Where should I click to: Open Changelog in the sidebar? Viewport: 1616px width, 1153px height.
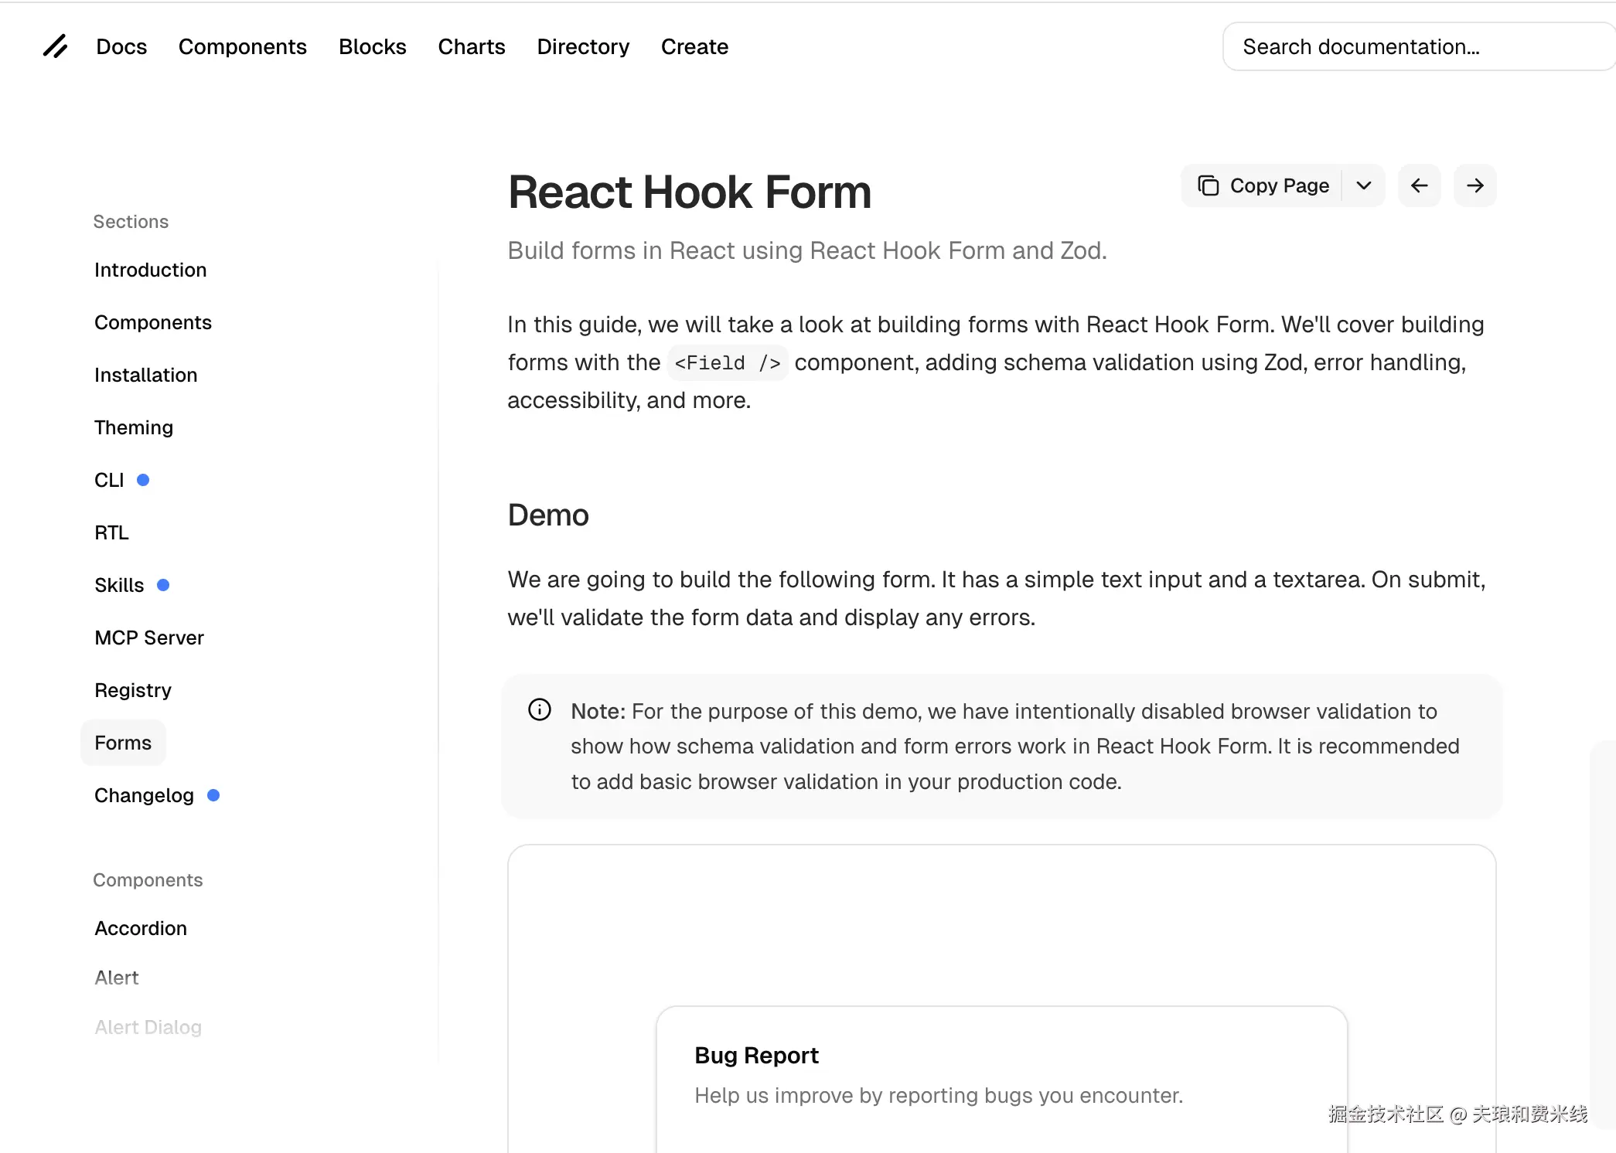144,795
